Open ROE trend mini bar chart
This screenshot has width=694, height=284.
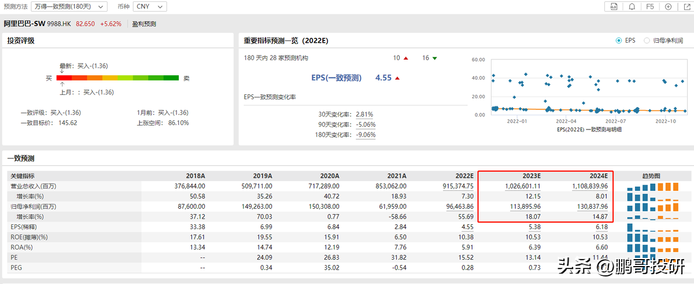[x=652, y=237]
